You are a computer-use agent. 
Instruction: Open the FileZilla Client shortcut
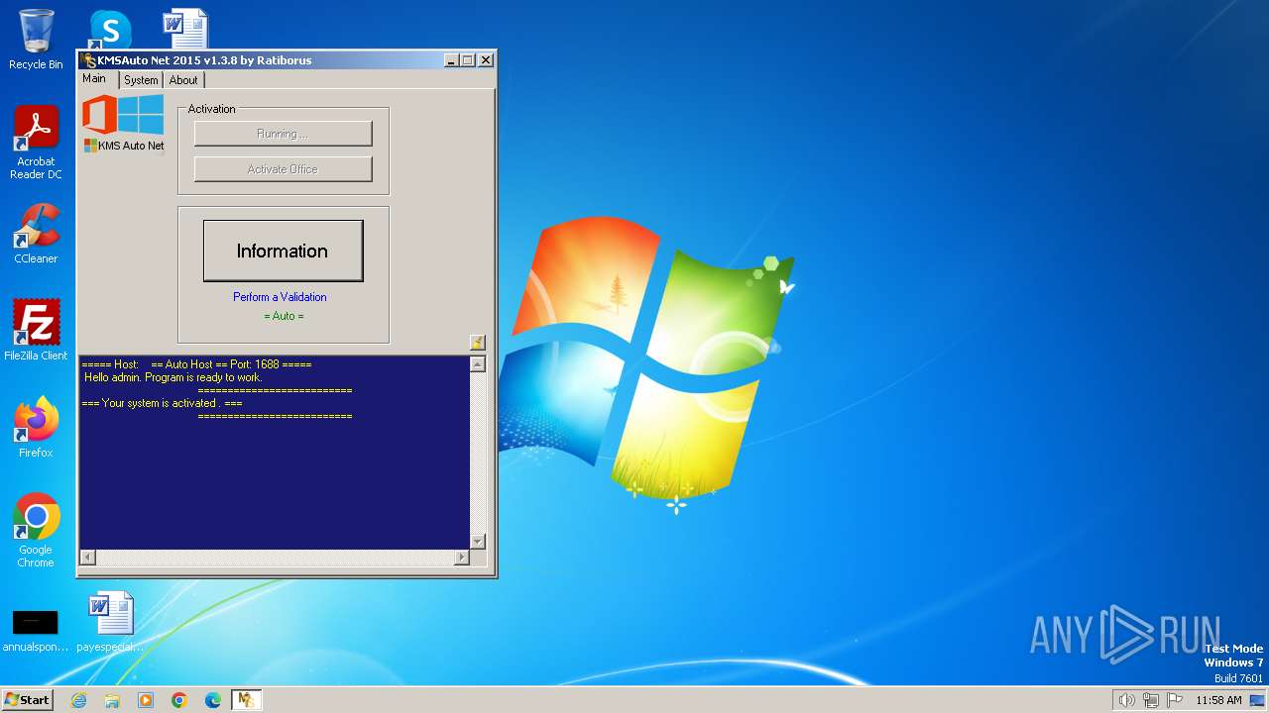click(36, 330)
